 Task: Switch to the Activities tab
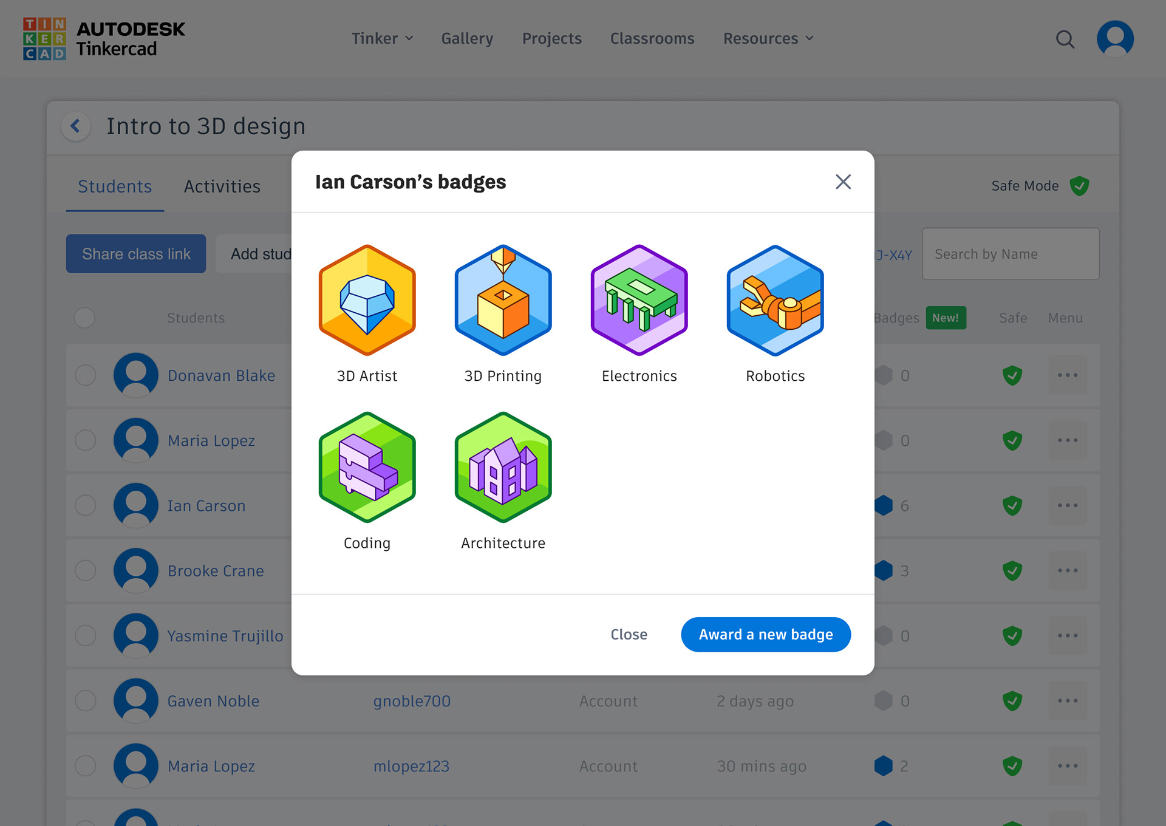click(x=222, y=186)
